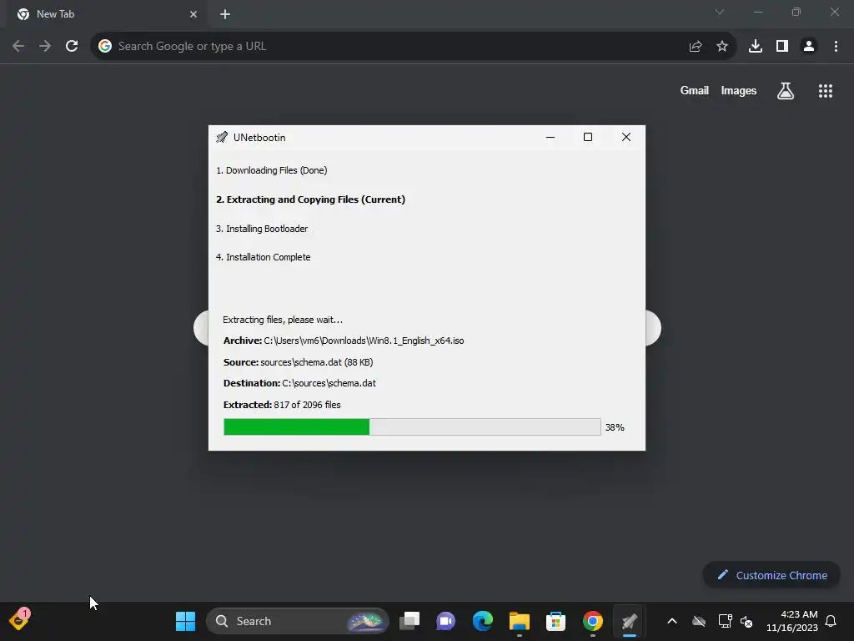854x641 pixels.
Task: Open Google Images link
Action: click(739, 91)
